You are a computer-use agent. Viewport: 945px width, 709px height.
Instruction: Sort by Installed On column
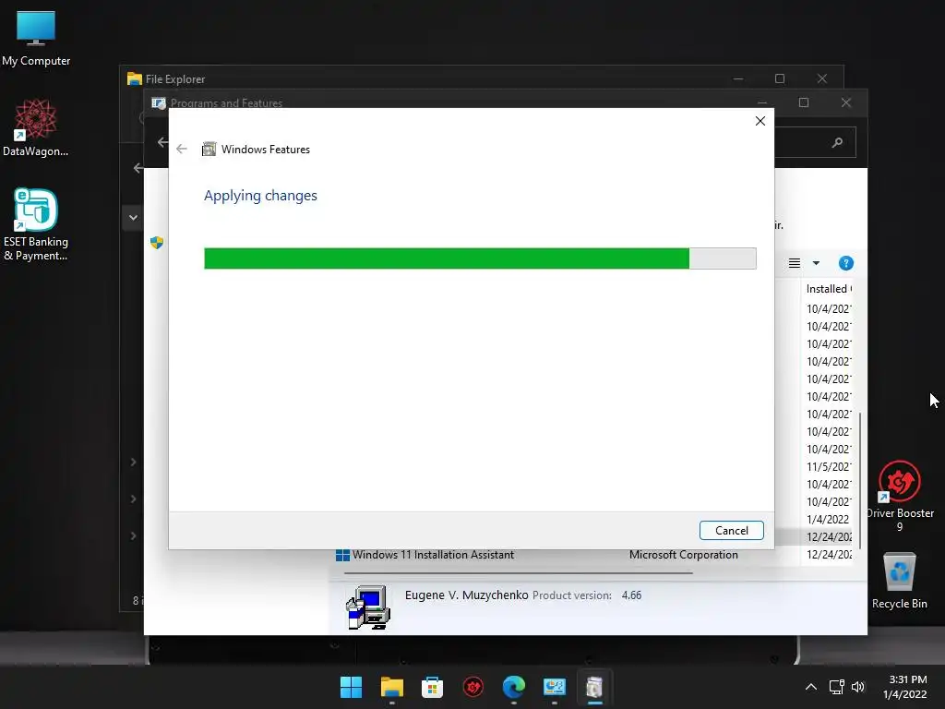pyautogui.click(x=829, y=289)
